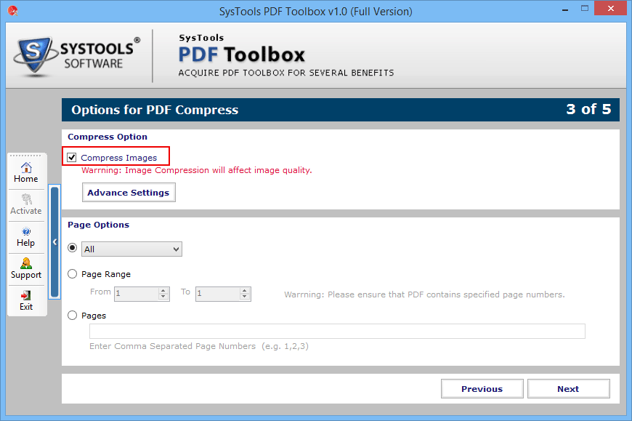
Task: Close the PDF Toolbox window
Action: (611, 9)
